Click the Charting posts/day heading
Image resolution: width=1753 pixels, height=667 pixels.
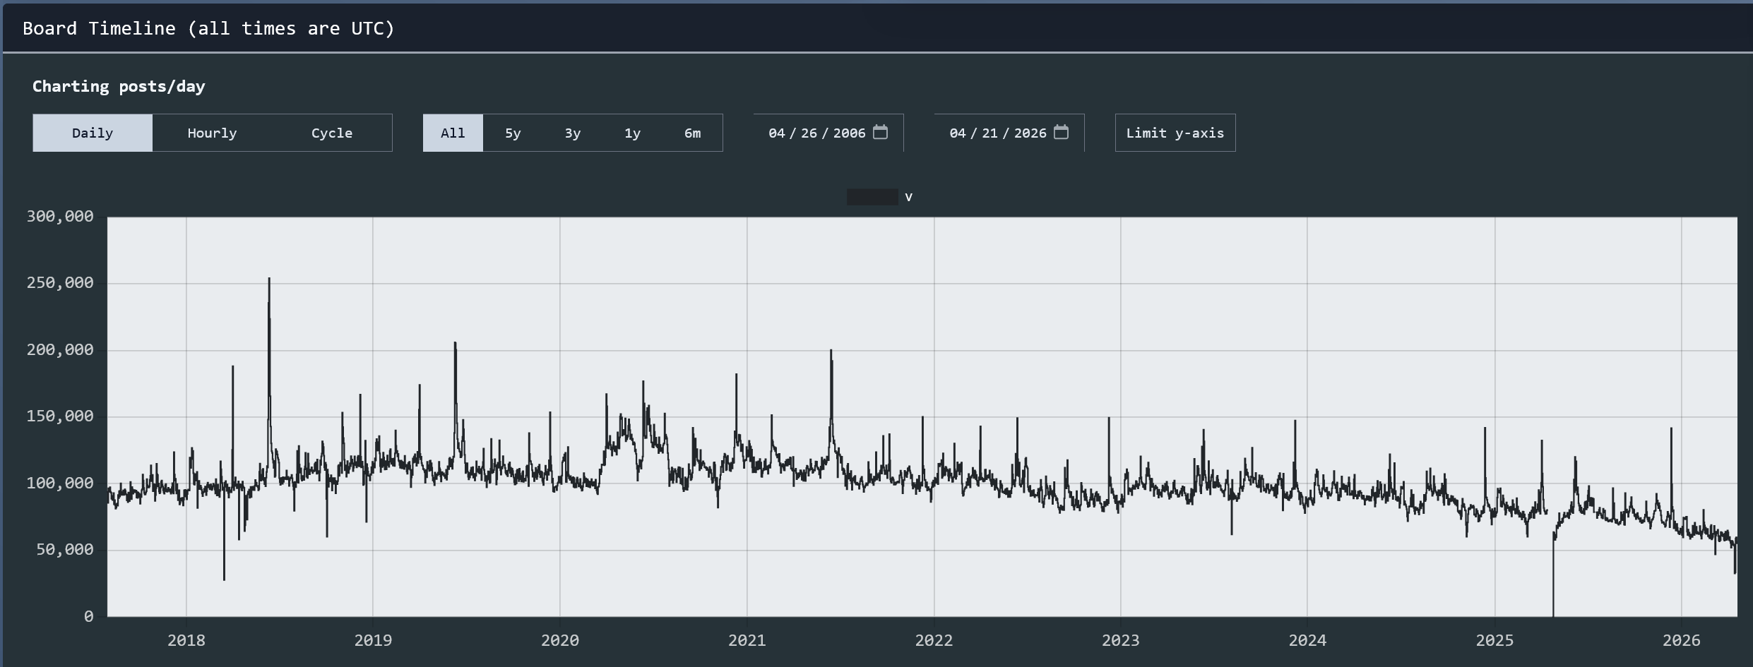click(119, 86)
